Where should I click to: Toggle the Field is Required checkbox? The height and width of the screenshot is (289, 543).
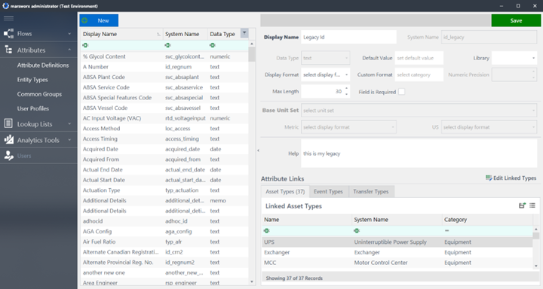[x=402, y=92]
